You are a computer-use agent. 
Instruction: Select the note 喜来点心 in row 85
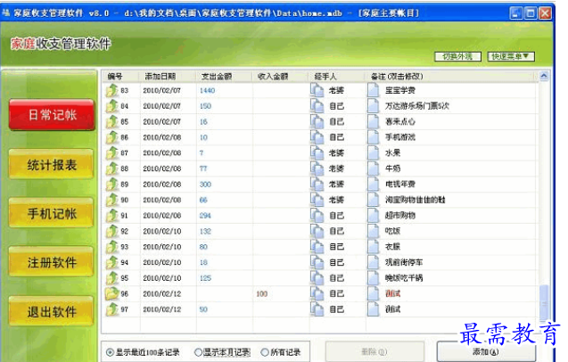[399, 121]
